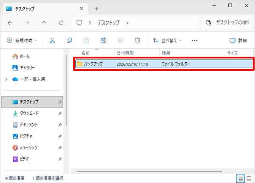Screen dimensions: 255x183
Task: Open the three-dot more options menu
Action: tap(195, 41)
